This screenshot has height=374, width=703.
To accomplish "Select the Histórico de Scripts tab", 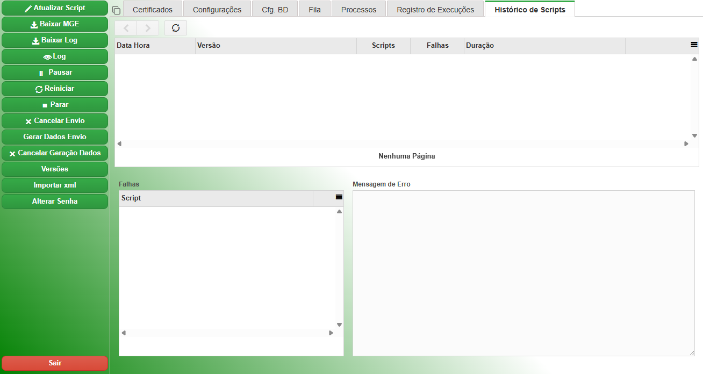I will 530,9.
